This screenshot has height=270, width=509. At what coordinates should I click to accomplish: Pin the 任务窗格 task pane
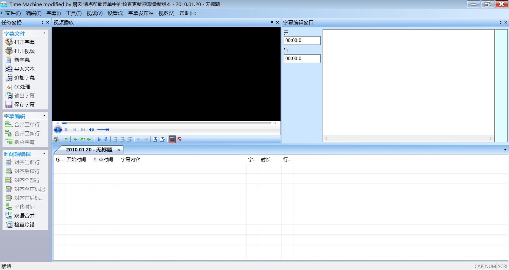click(x=42, y=23)
